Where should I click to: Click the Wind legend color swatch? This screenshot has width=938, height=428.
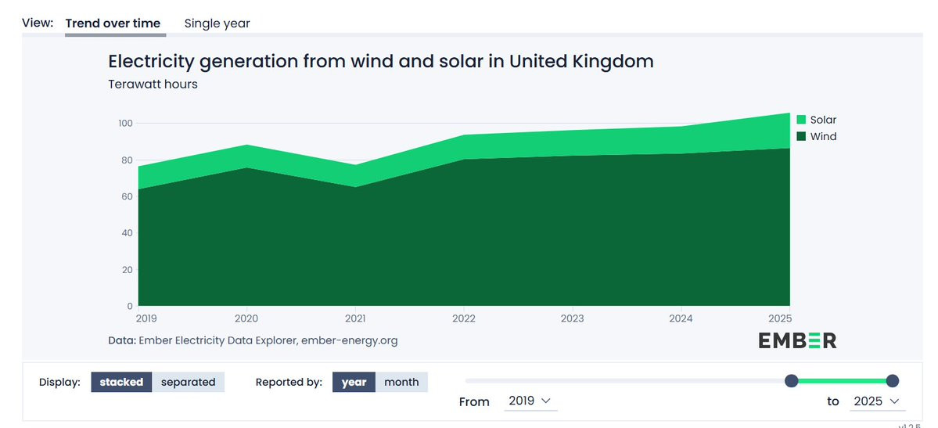(x=801, y=136)
